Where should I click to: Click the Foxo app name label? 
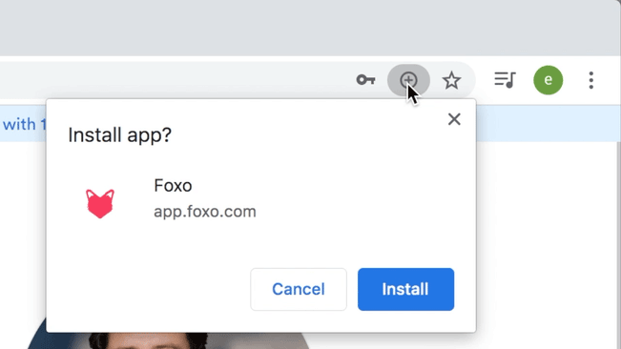[x=173, y=186]
